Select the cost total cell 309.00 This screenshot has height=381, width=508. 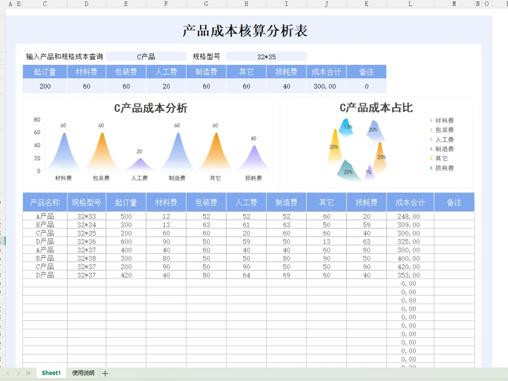pos(410,224)
